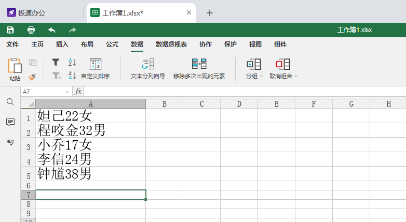The height and width of the screenshot is (222, 406).
Task: Select row 1 header
Action: (x=28, y=115)
